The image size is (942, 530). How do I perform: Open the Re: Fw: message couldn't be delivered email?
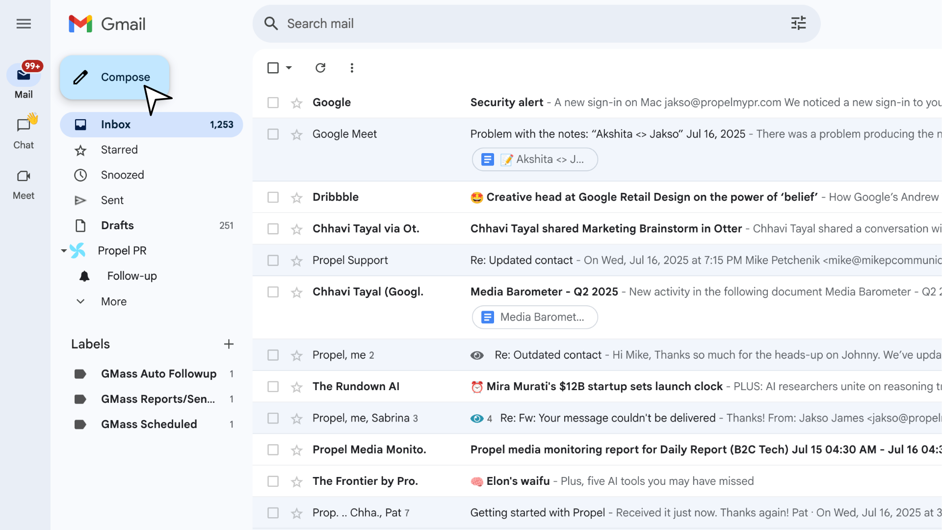[x=607, y=418]
